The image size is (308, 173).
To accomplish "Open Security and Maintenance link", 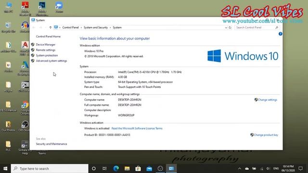I will (x=51, y=144).
